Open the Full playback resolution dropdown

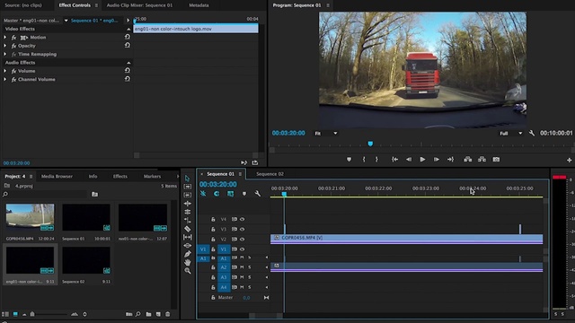tap(511, 134)
